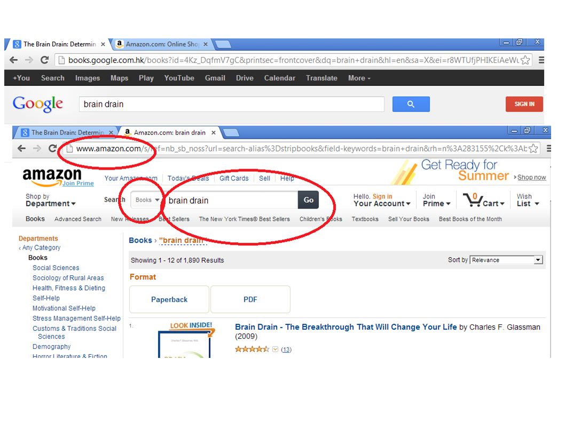Open the shopping Cart icon
The image size is (565, 423).
pos(484,200)
